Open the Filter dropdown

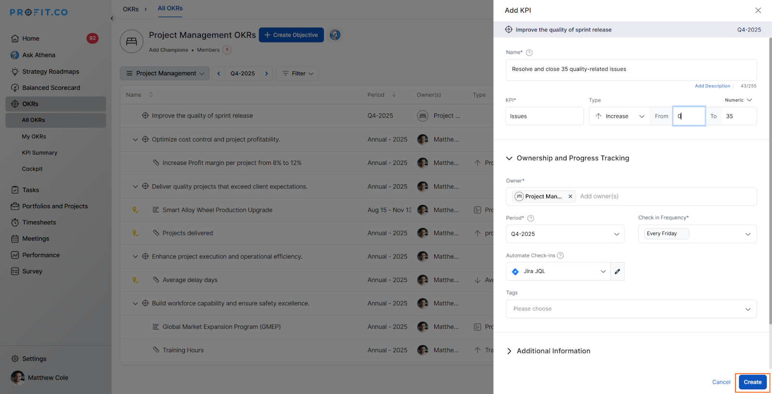click(297, 73)
